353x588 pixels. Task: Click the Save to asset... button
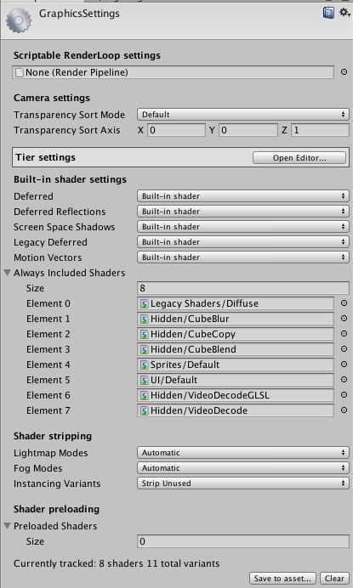point(282,579)
